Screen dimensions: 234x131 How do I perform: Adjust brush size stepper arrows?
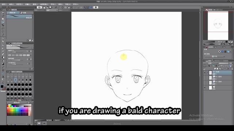29,51
